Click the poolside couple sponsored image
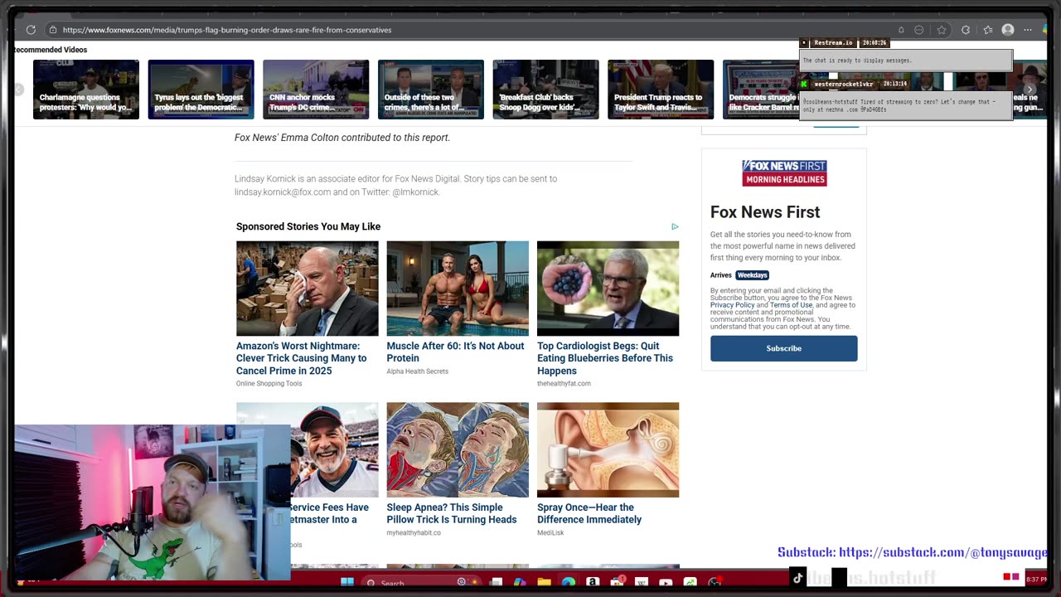Screen dimensions: 1061x597 [458, 289]
